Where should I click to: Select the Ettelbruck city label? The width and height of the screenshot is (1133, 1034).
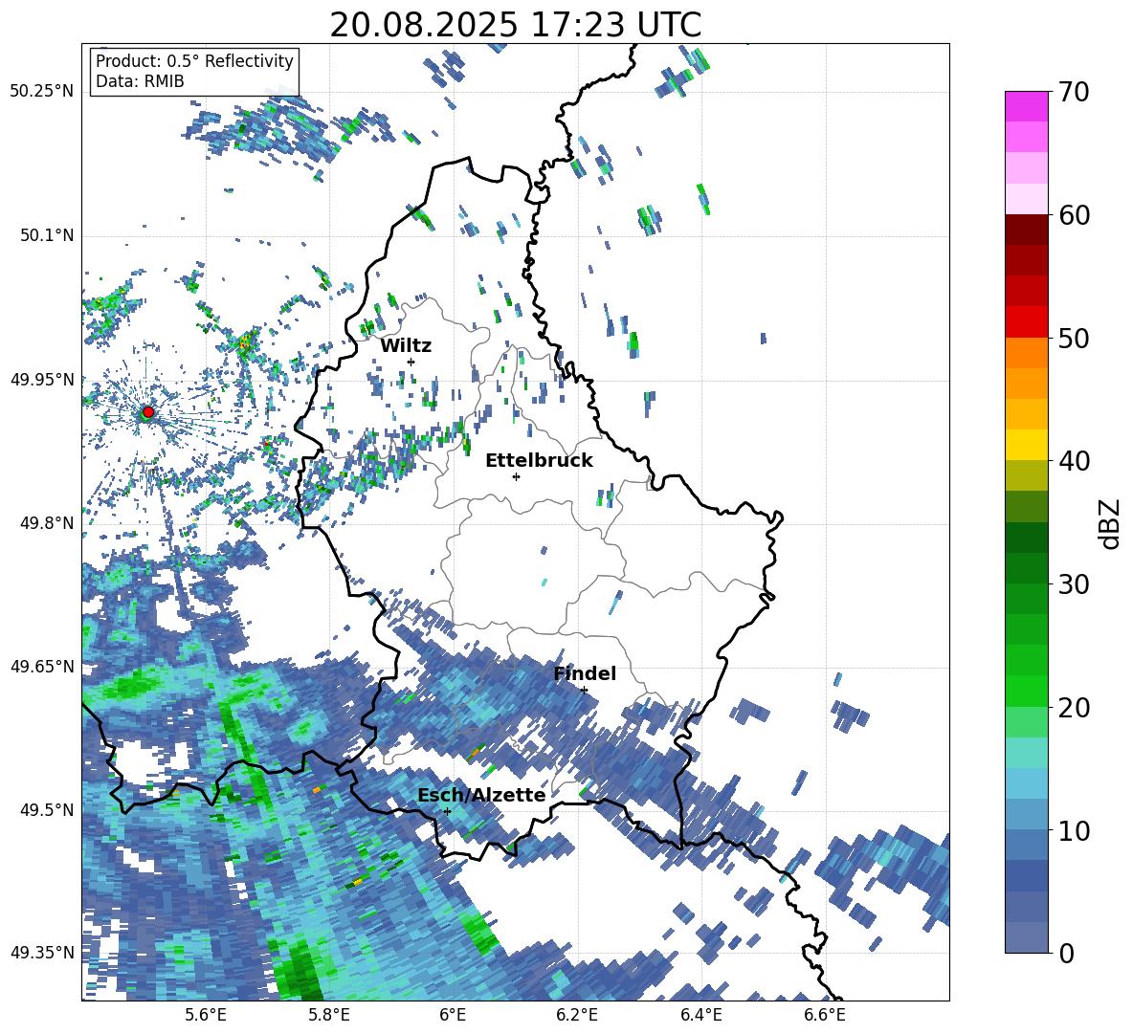[x=539, y=461]
